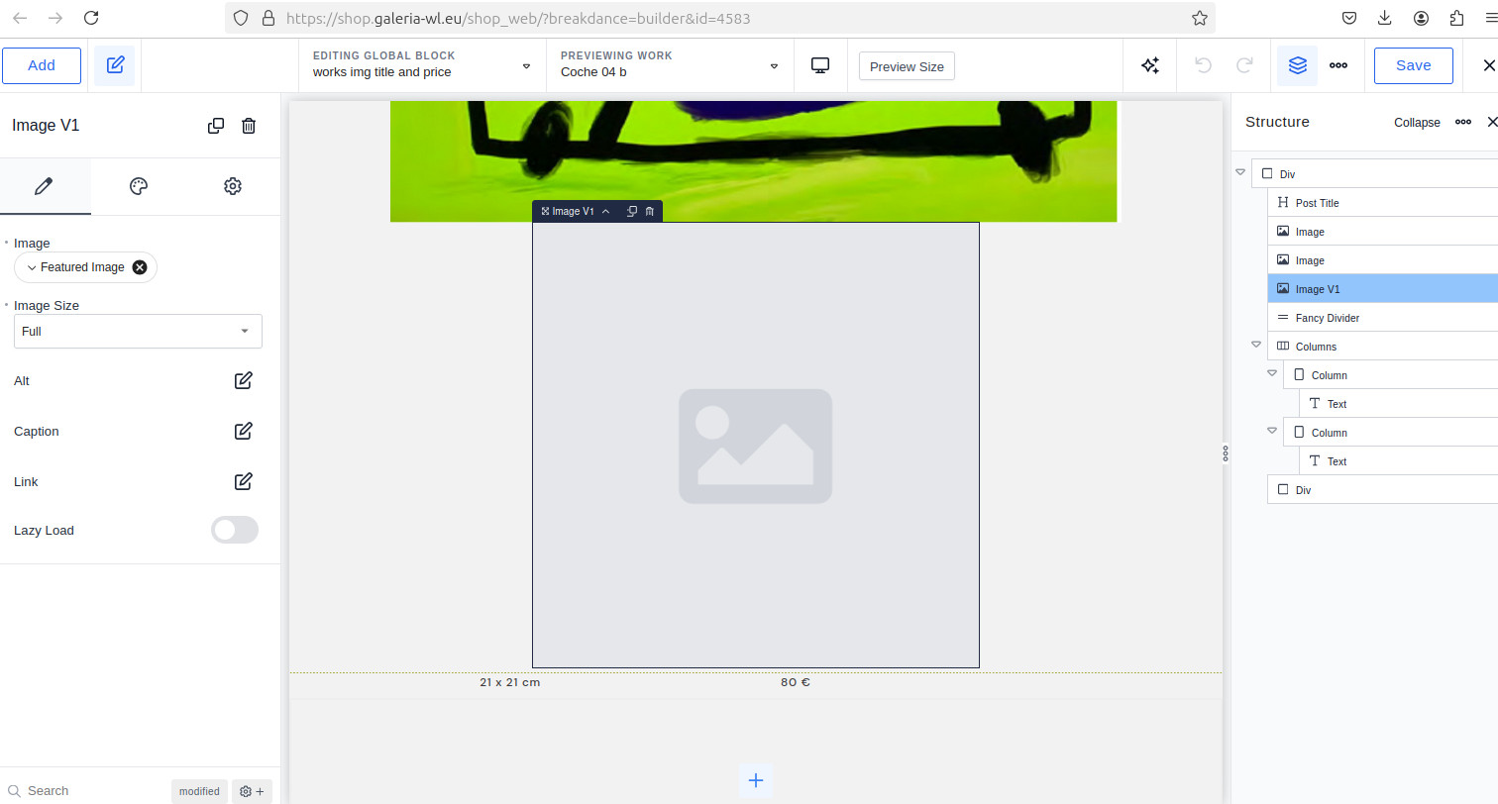Collapse the top Div tree triangle in Structure
This screenshot has width=1498, height=804.
[x=1240, y=172]
